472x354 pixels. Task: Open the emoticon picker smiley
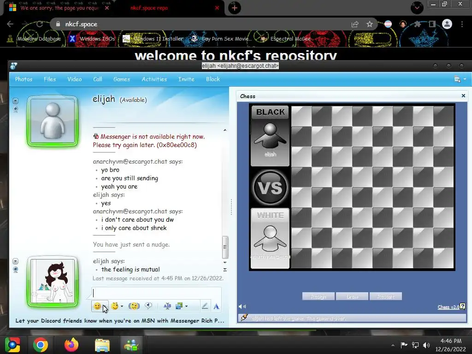click(97, 306)
